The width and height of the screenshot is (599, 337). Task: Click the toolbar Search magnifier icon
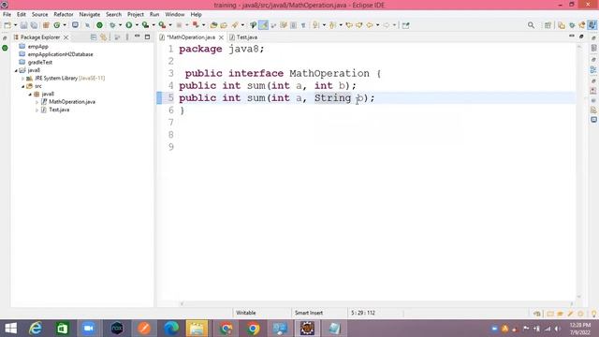(531, 25)
